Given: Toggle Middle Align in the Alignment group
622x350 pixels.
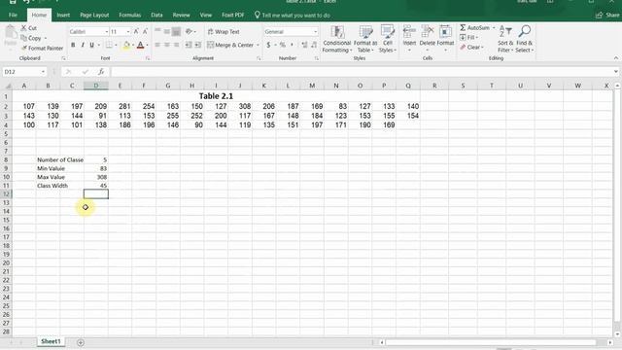Looking at the screenshot, I should coord(167,31).
